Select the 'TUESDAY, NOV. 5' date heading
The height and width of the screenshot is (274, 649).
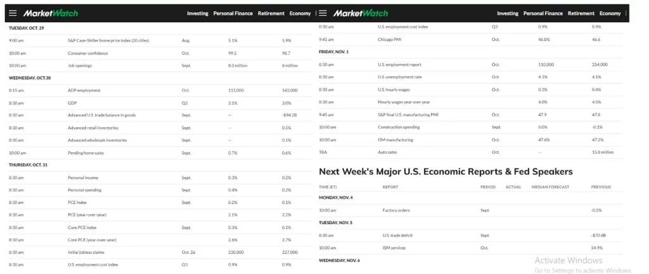click(336, 223)
